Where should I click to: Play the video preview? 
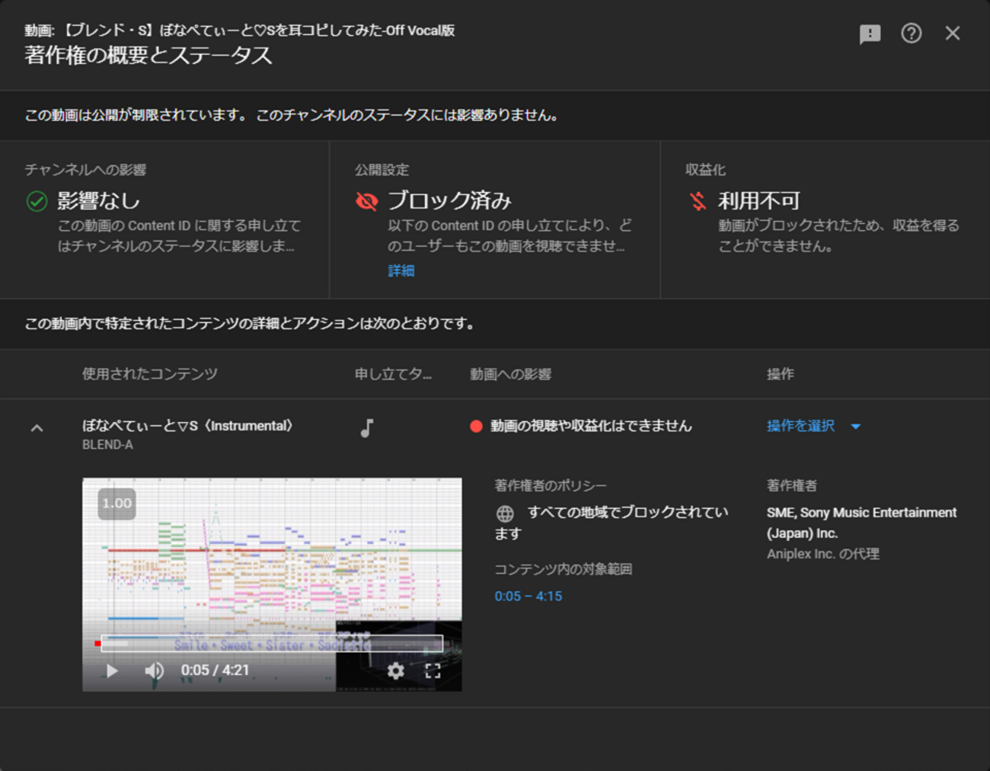112,670
